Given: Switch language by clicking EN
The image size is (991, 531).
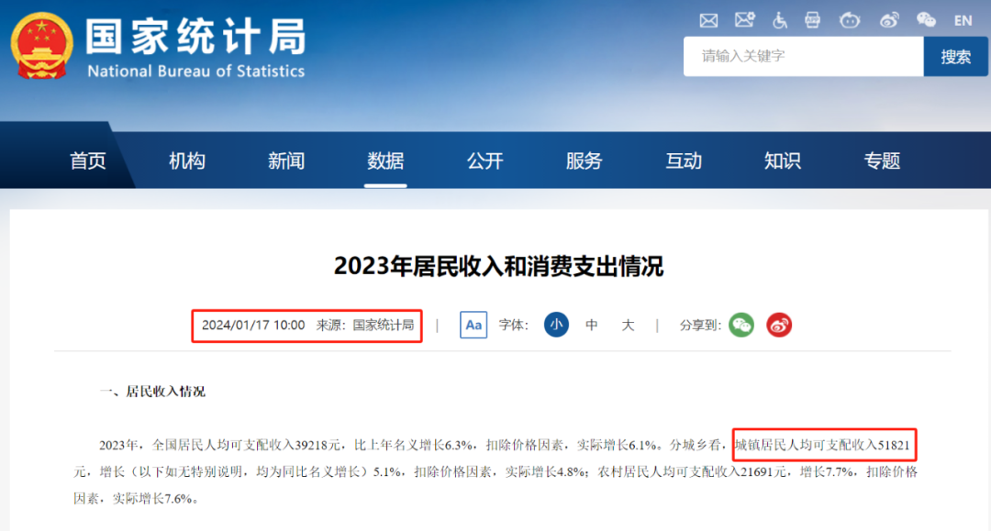Looking at the screenshot, I should click(963, 20).
